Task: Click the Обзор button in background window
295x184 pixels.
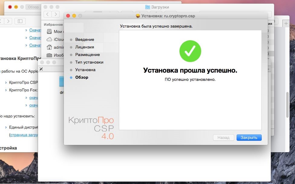Action: pyautogui.click(x=33, y=7)
